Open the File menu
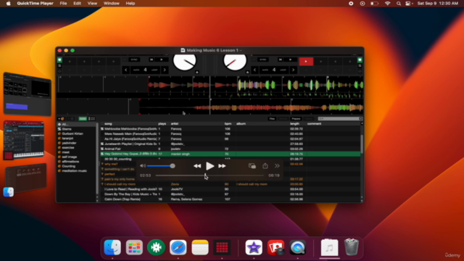Screen dimensions: 464x261 pos(63,3)
